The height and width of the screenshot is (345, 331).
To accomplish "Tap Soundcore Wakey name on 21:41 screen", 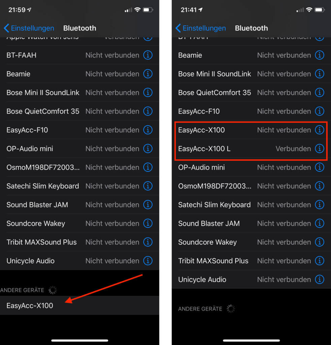I will click(x=207, y=242).
